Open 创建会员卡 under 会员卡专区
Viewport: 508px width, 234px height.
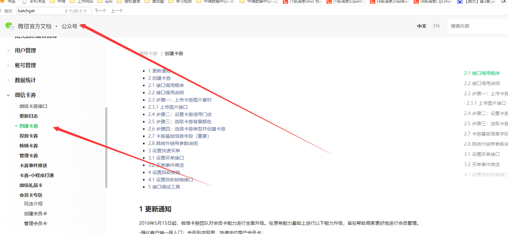(36, 214)
